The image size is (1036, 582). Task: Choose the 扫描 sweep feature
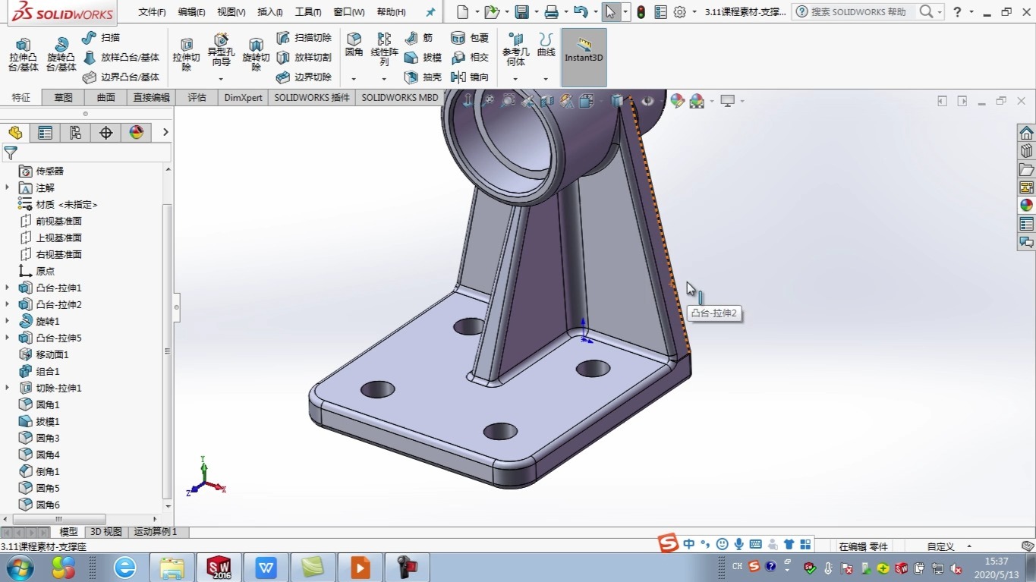pos(101,37)
